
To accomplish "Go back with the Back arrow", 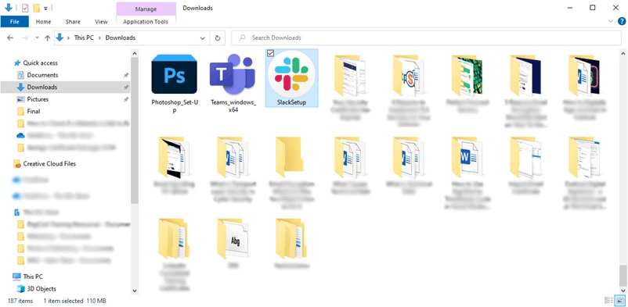I will [10, 38].
